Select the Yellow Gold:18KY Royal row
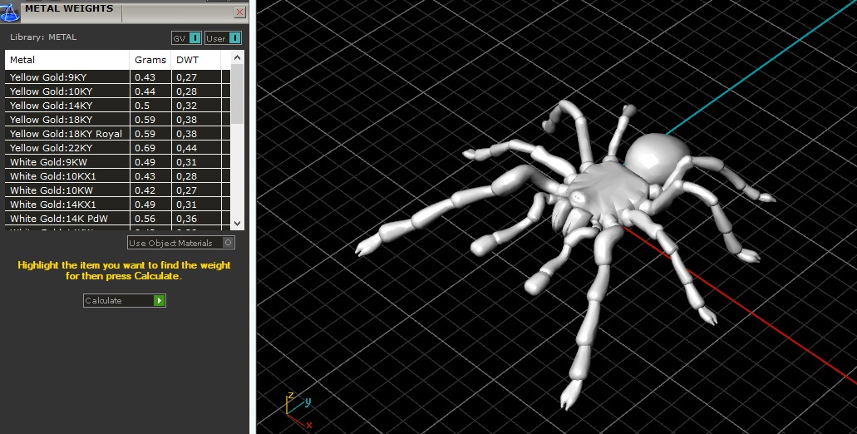 pyautogui.click(x=117, y=134)
